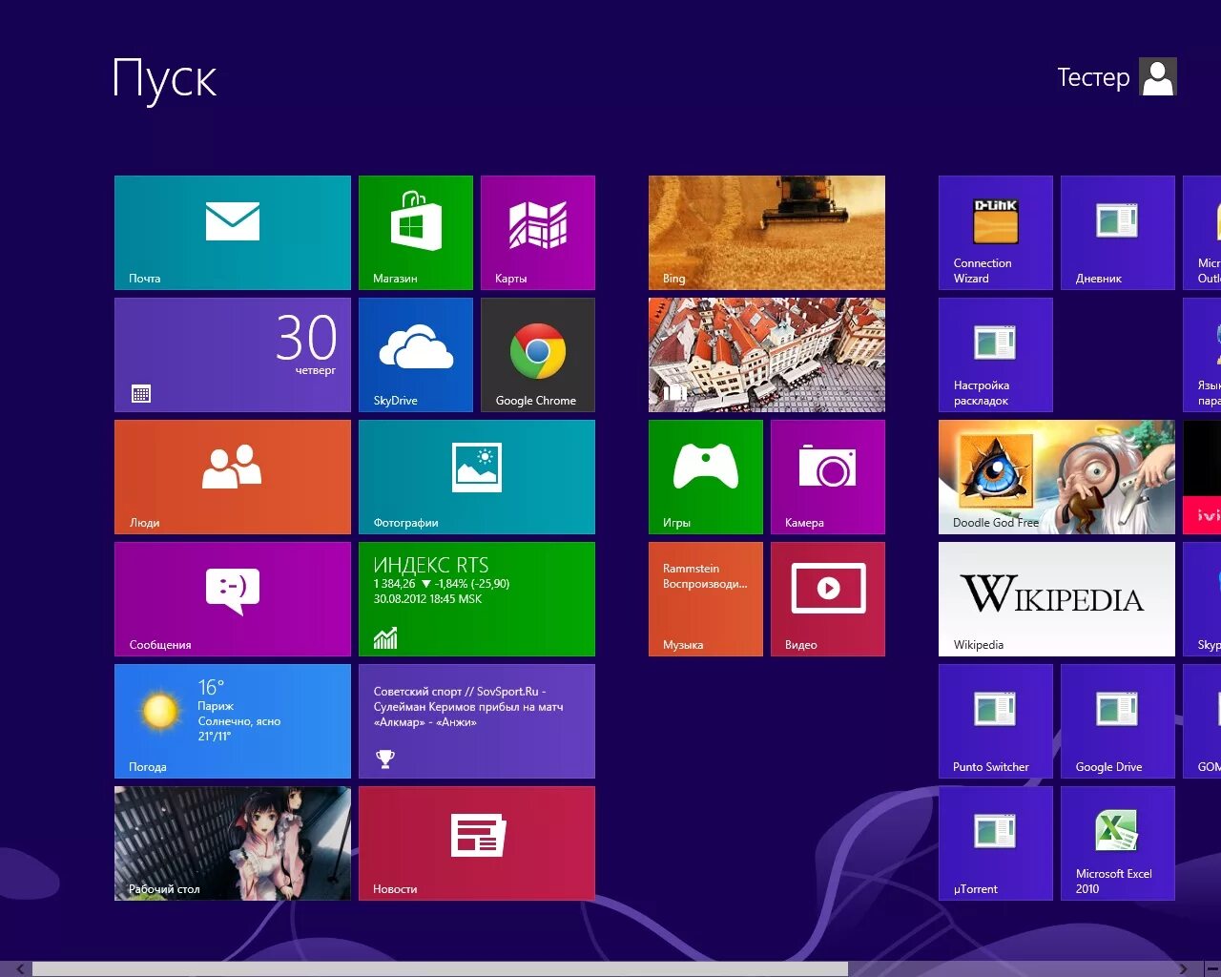Open the Дневник tile
The height and width of the screenshot is (977, 1221).
point(1118,233)
